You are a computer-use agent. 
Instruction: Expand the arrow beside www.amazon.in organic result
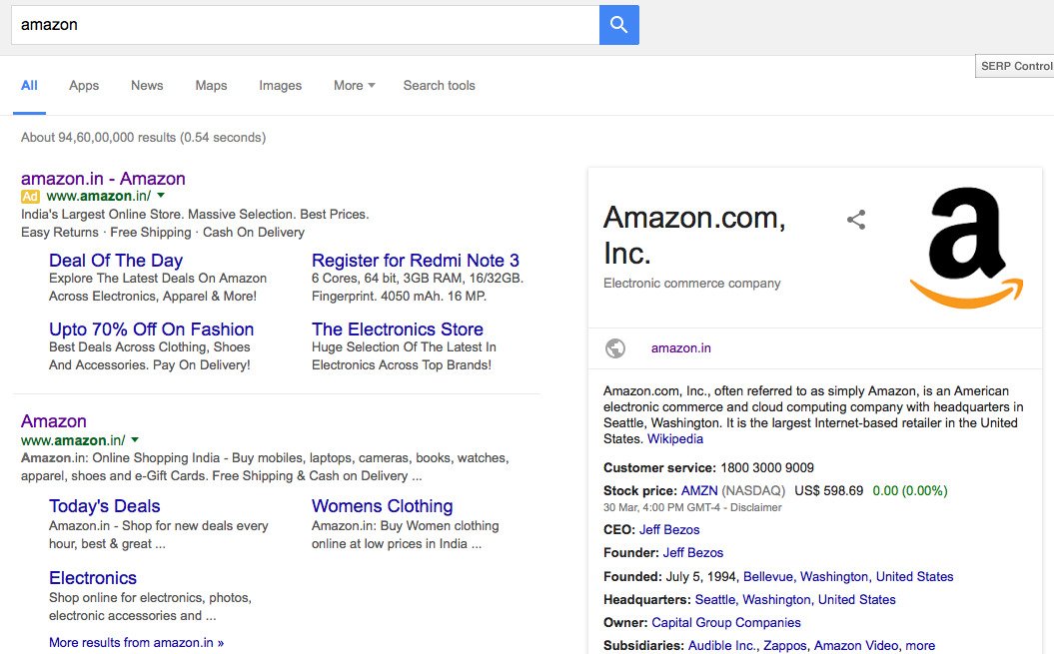point(135,439)
